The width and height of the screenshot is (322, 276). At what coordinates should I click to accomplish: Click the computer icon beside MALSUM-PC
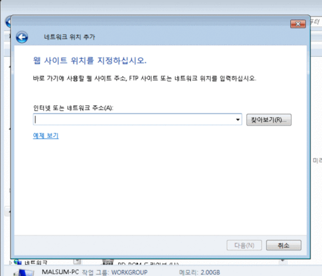[25, 272]
